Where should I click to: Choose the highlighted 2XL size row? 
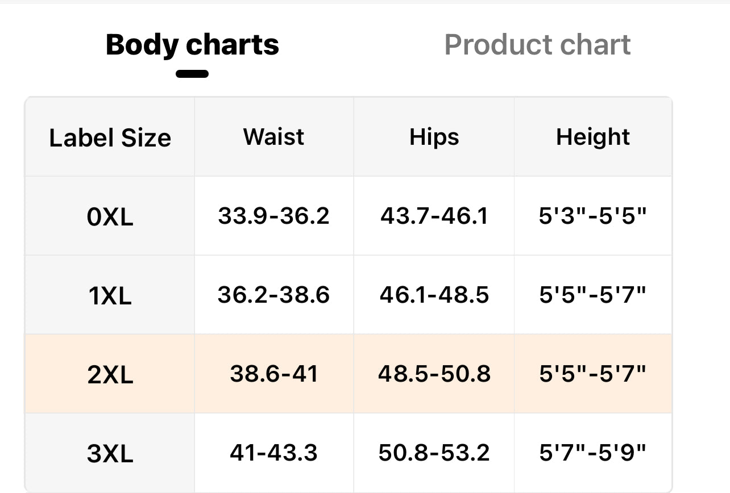click(110, 374)
